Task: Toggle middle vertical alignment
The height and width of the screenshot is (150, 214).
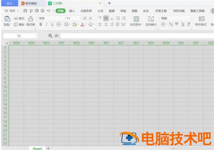Action: tap(106, 18)
